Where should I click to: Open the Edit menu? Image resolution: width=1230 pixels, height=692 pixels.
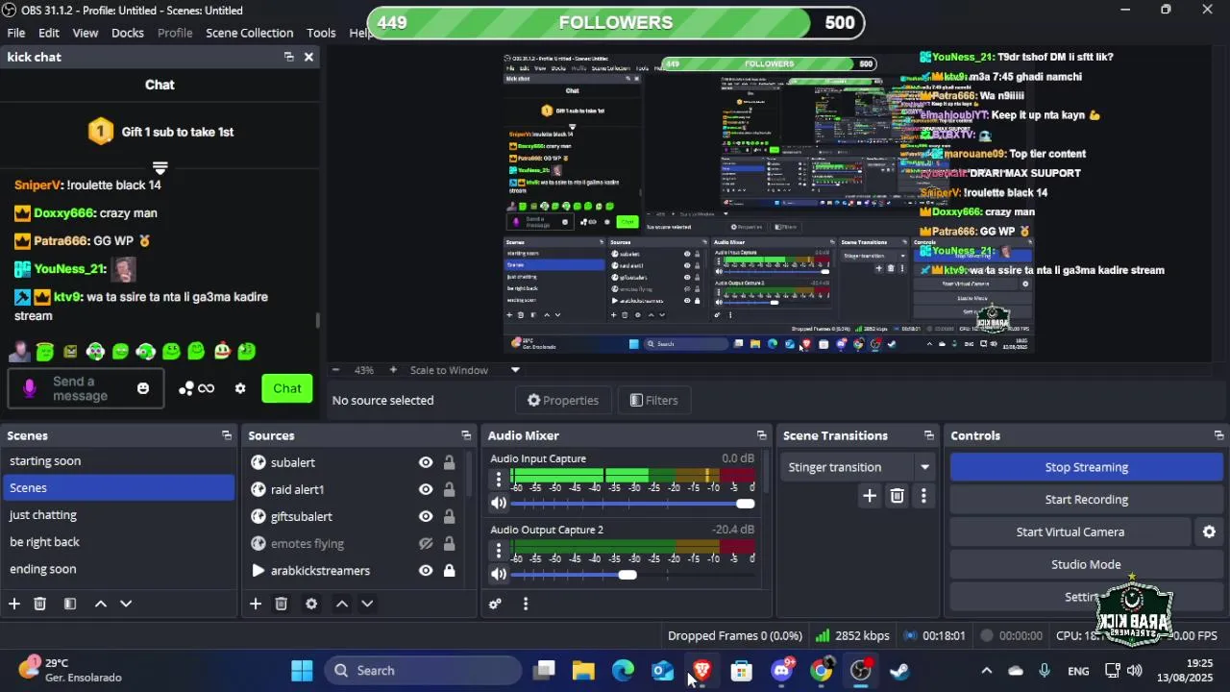(x=49, y=33)
